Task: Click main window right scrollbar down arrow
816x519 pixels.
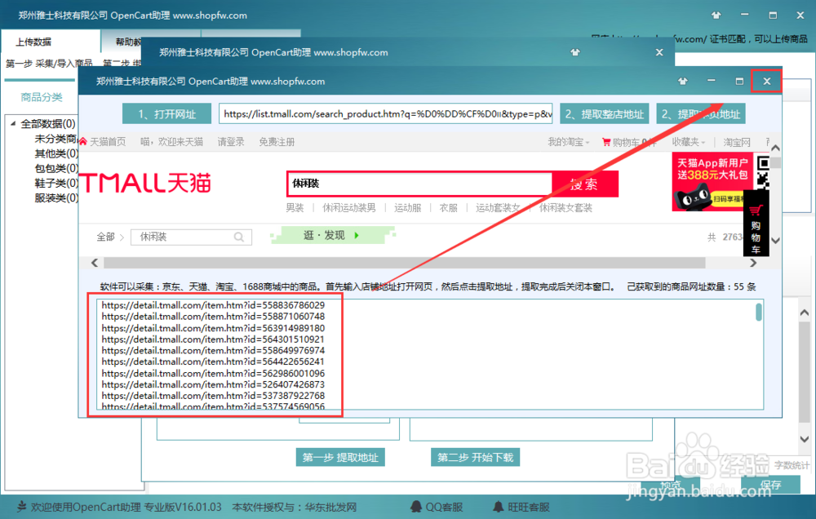Action: coord(805,439)
